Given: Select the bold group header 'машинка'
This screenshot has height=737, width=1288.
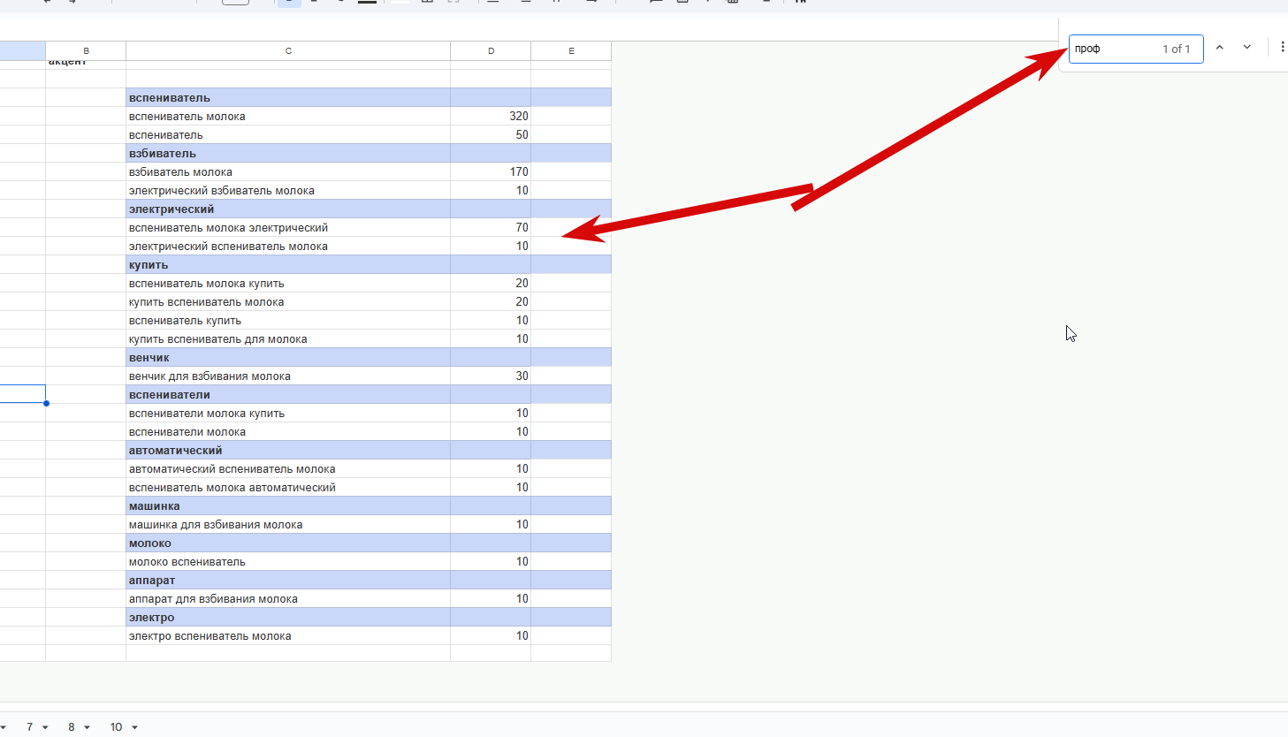Looking at the screenshot, I should [x=288, y=506].
